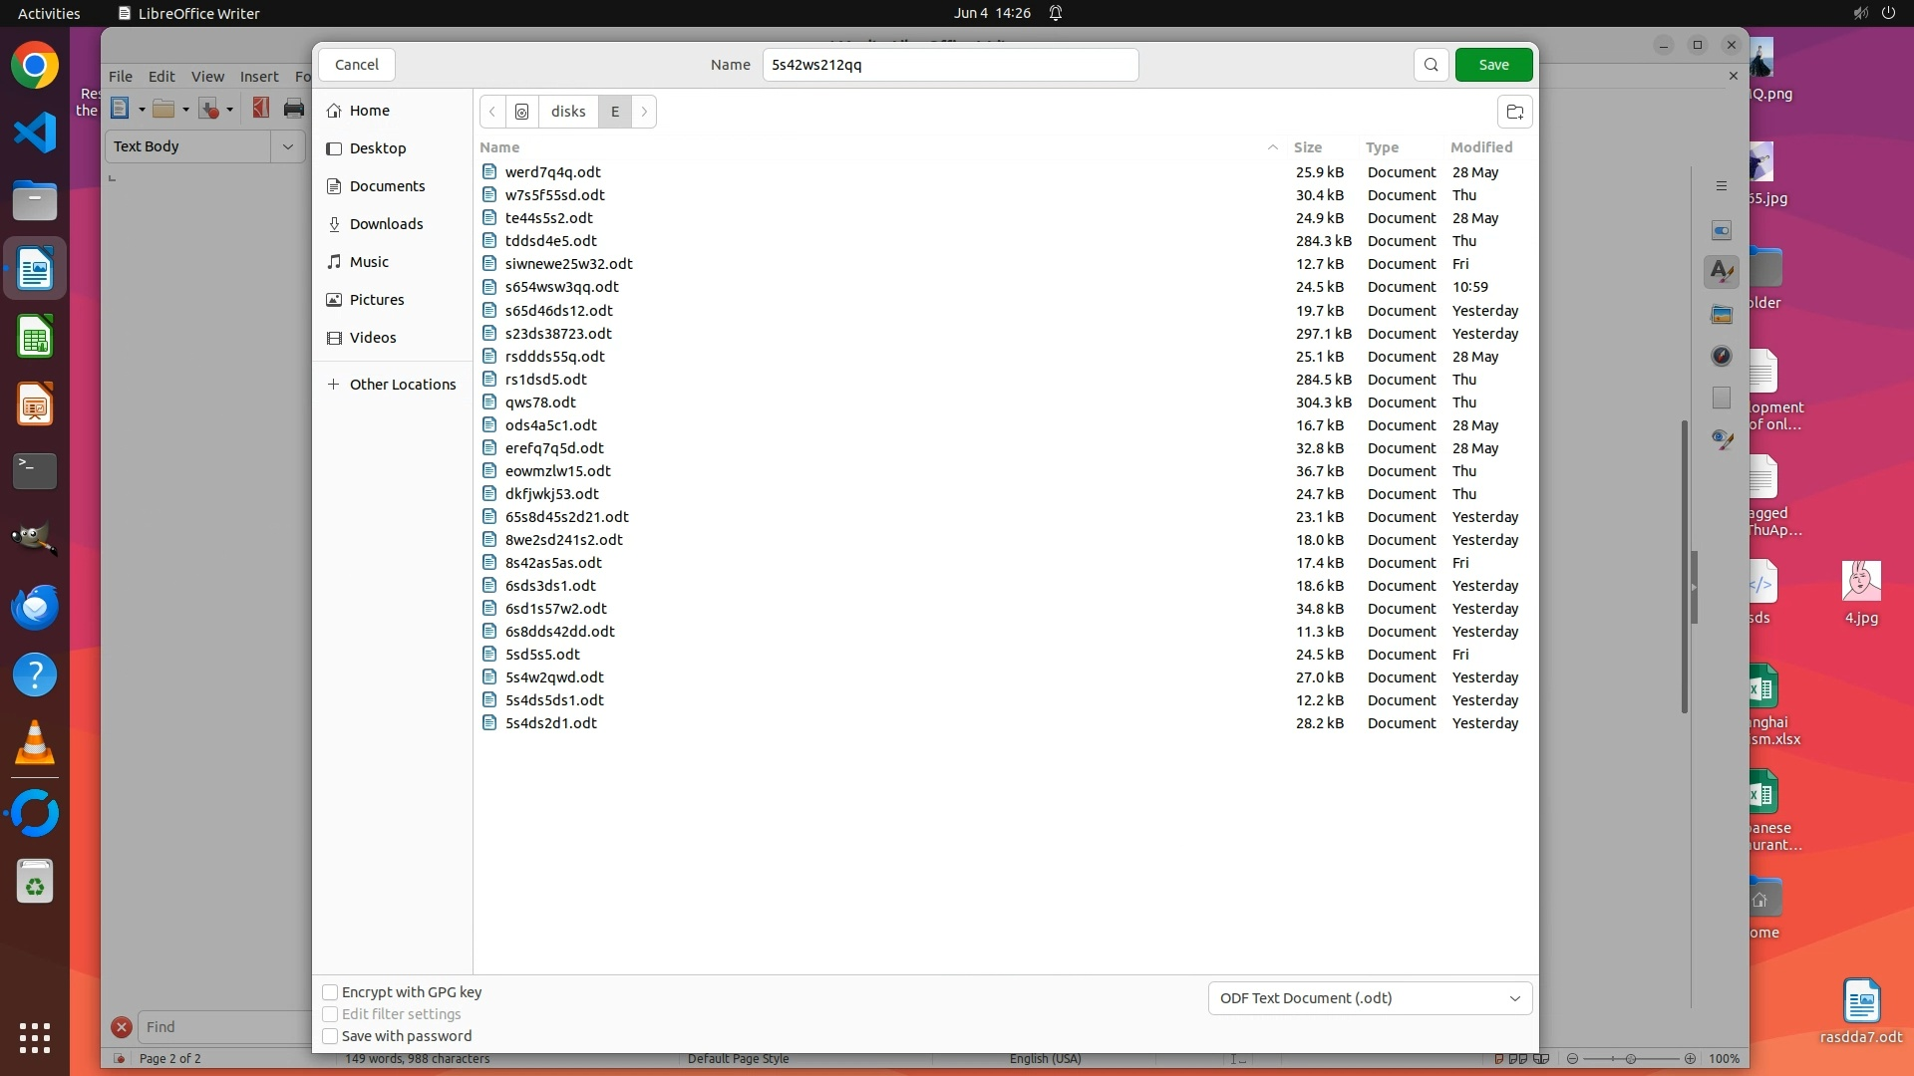
Task: Open the Downloads sidebar location
Action: (386, 224)
